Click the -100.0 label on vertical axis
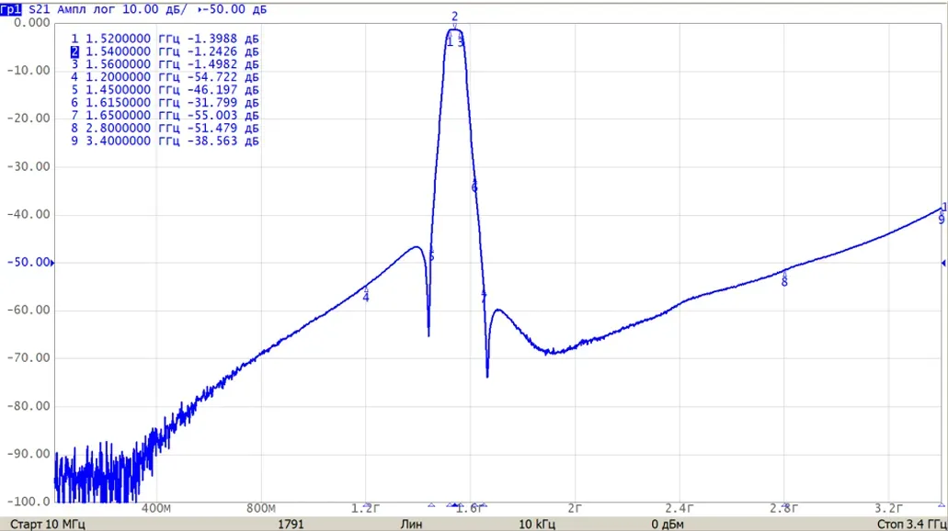 click(29, 502)
